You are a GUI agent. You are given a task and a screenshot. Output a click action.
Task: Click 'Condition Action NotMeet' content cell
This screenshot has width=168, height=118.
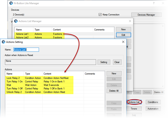point(56,78)
